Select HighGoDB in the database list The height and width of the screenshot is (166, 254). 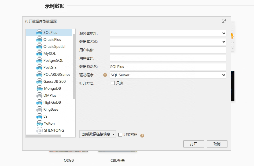(52, 102)
